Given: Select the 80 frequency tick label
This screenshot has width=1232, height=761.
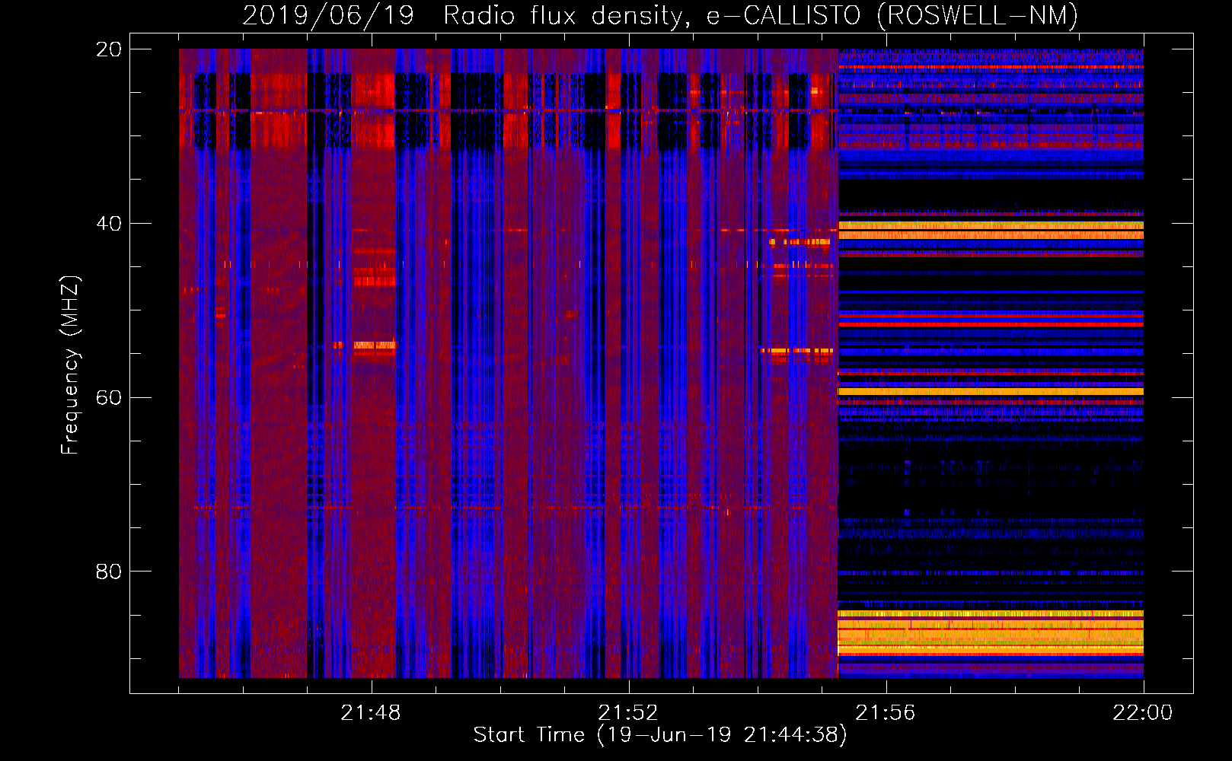Looking at the screenshot, I should click(x=109, y=572).
